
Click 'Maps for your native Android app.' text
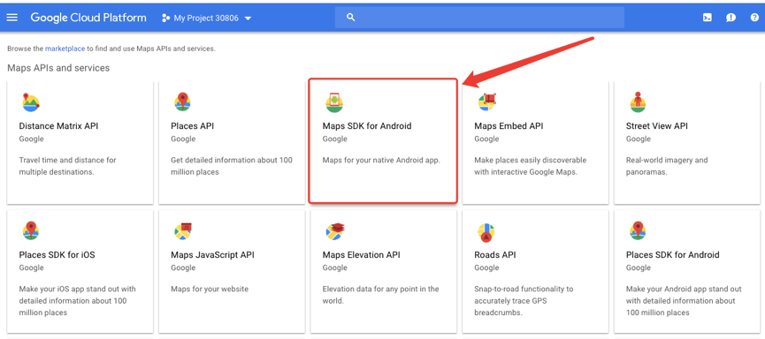coord(381,161)
